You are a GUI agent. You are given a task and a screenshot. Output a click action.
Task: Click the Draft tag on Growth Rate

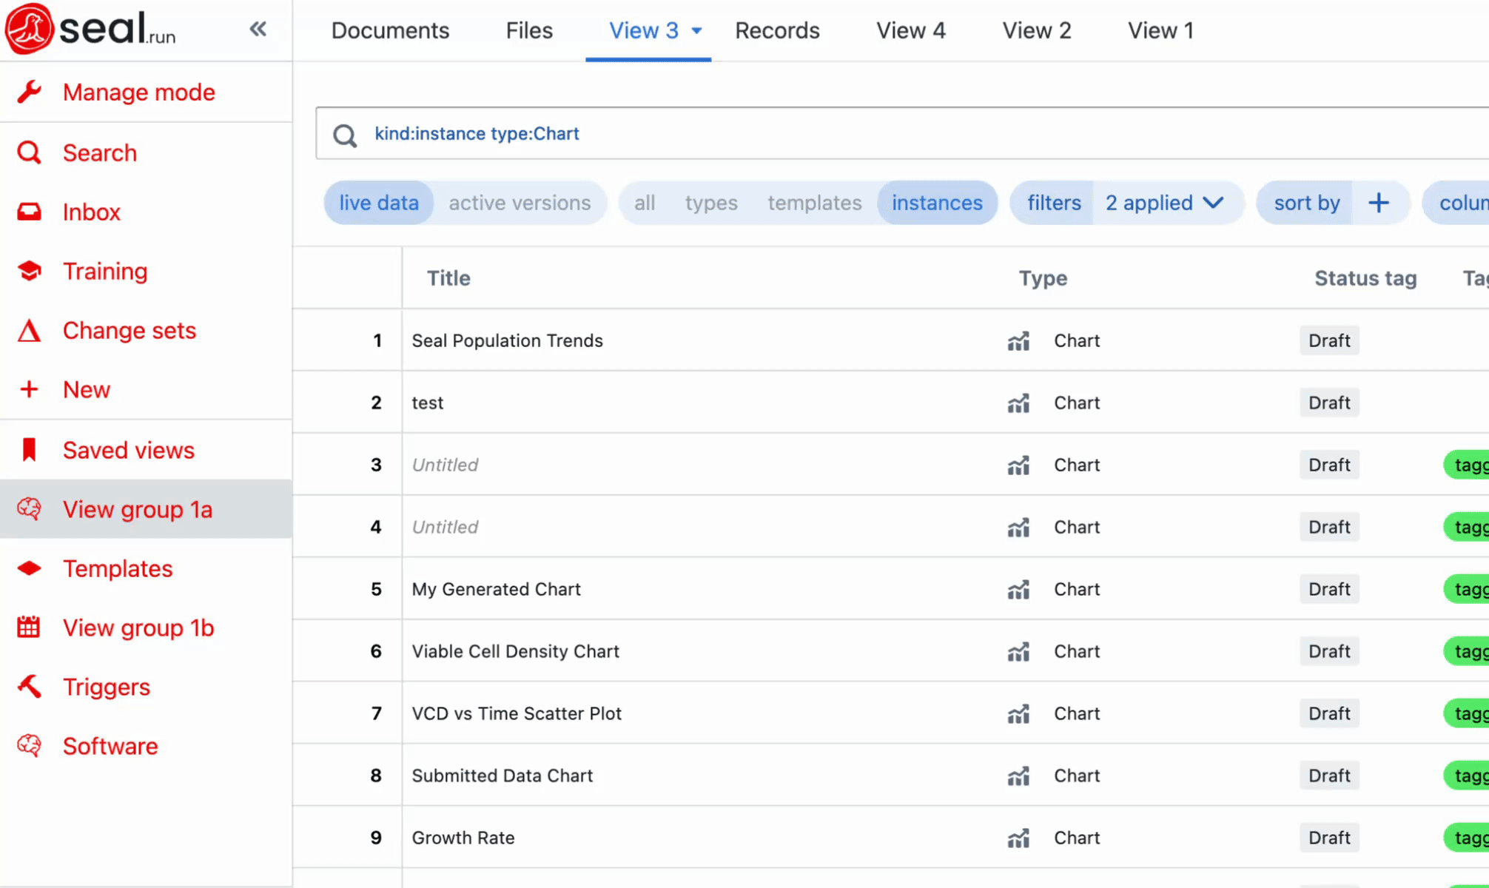click(1329, 838)
